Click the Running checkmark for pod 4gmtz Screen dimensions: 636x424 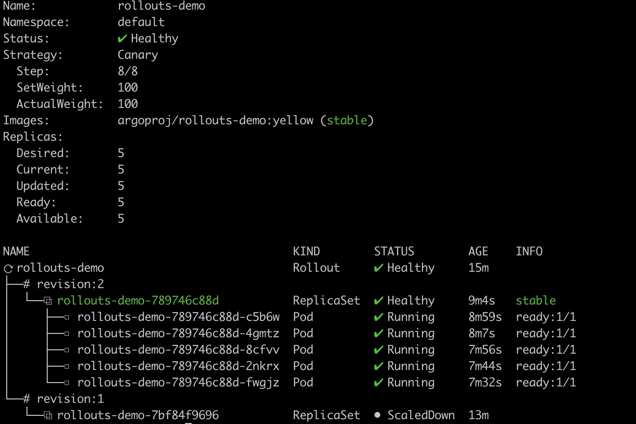[379, 333]
